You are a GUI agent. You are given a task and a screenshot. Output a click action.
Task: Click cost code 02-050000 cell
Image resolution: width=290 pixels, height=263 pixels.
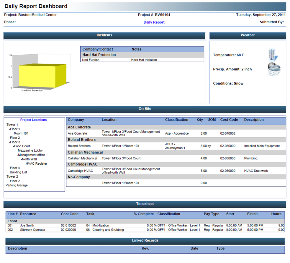coord(228,171)
